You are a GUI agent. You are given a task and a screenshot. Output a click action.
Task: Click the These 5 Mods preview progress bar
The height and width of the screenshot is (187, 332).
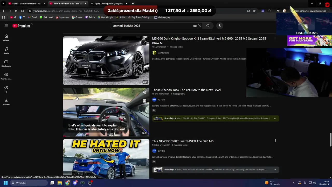click(106, 136)
